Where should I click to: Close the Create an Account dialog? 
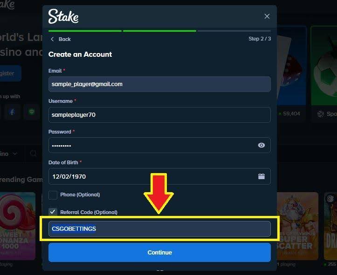tap(267, 16)
